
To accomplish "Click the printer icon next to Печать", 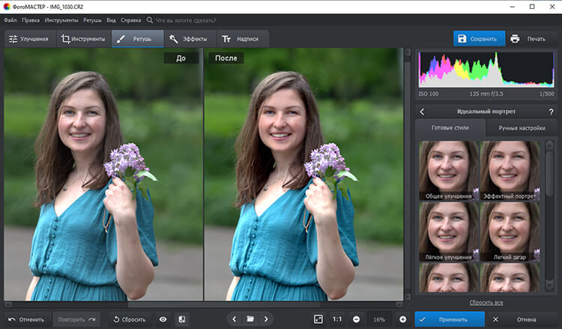I will coord(515,38).
